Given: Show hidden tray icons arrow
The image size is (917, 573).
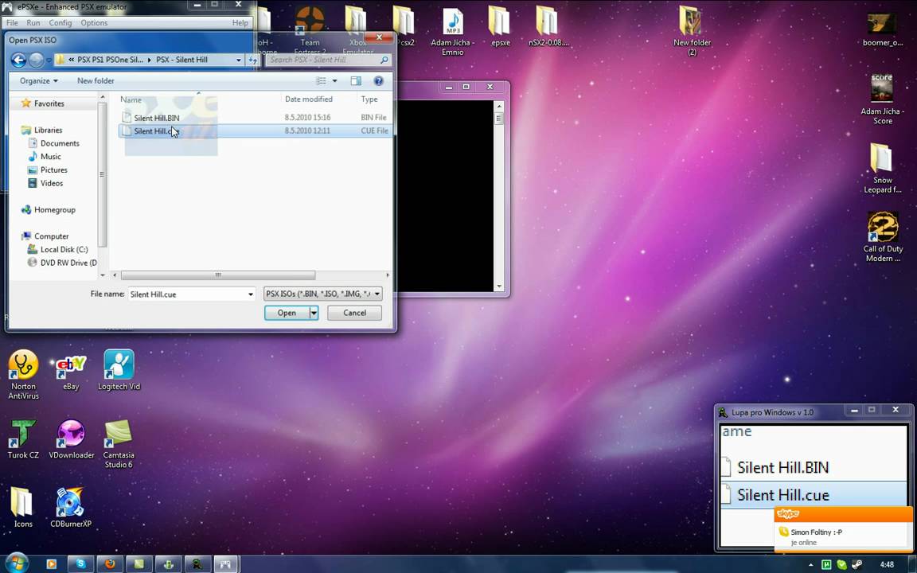Looking at the screenshot, I should tap(810, 565).
